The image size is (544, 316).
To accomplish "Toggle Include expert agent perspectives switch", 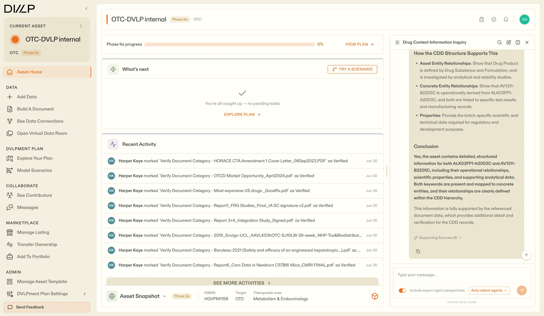I will coord(402,290).
